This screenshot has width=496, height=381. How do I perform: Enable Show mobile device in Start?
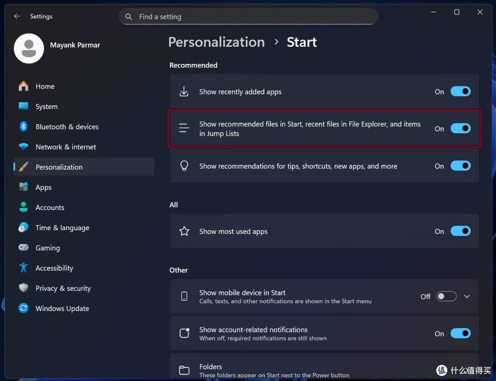tap(446, 296)
